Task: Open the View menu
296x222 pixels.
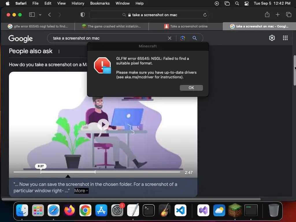Action: [x=61, y=3]
